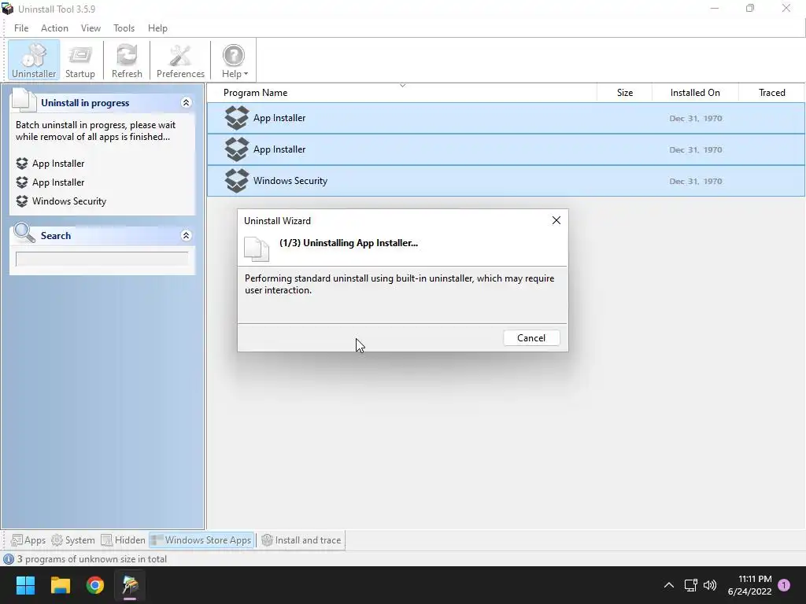This screenshot has height=604, width=806.
Task: Open the volume tray icon
Action: 710,585
